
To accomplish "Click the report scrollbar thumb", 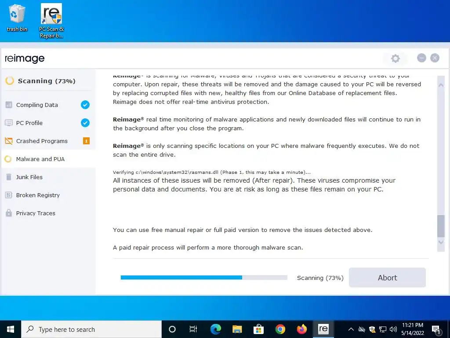I will tap(441, 226).
